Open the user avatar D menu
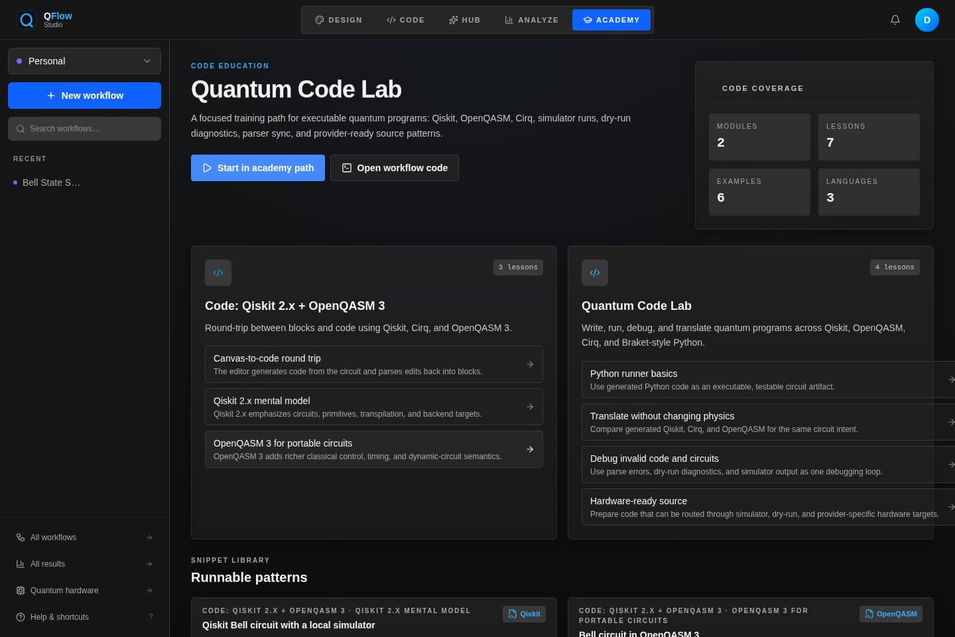Viewport: 955px width, 637px height. click(x=927, y=20)
